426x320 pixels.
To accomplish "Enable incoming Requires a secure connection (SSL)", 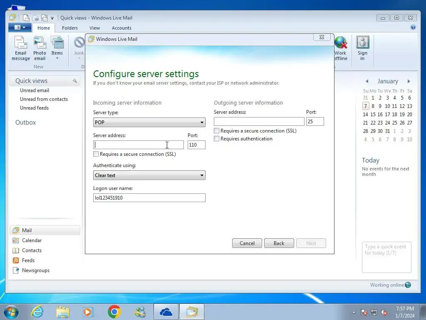I will [x=96, y=154].
